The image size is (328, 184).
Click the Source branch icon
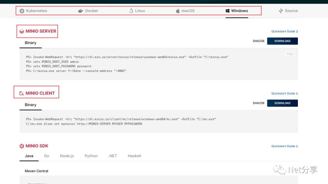(x=281, y=11)
